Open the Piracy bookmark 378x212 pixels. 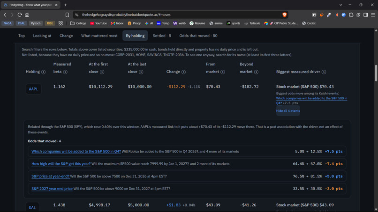(x=134, y=23)
